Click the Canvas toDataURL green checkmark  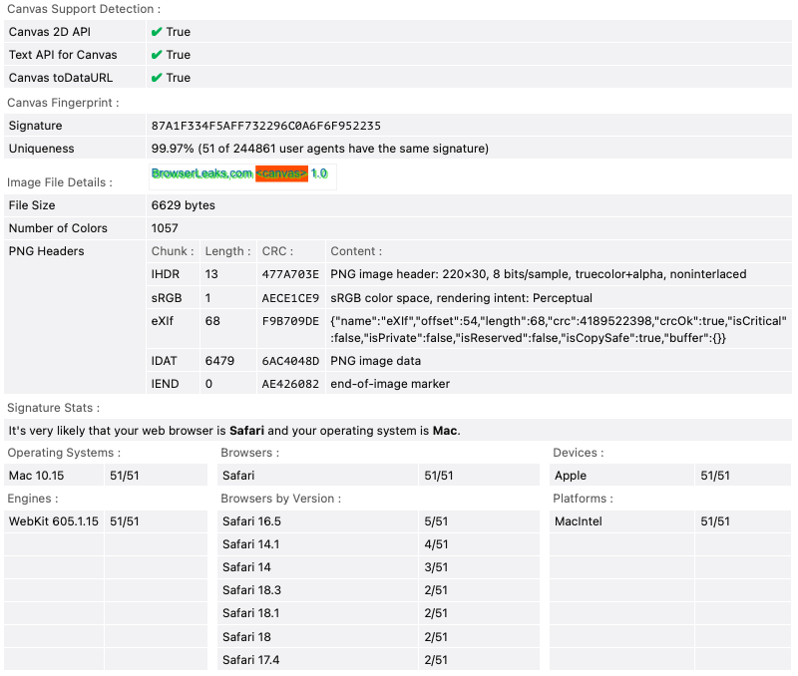pyautogui.click(x=157, y=78)
